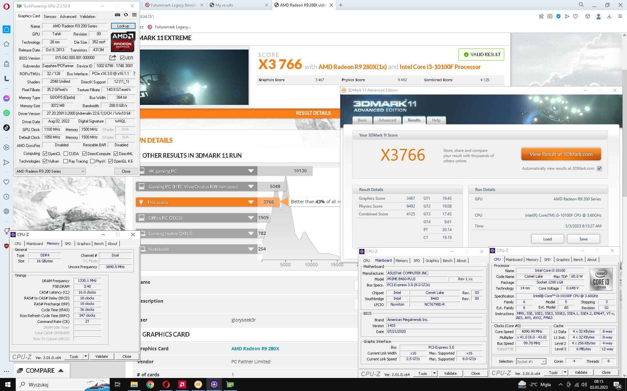Image resolution: width=627 pixels, height=391 pixels.
Task: Click the Lookup button in GPU-Z
Action: (x=123, y=26)
